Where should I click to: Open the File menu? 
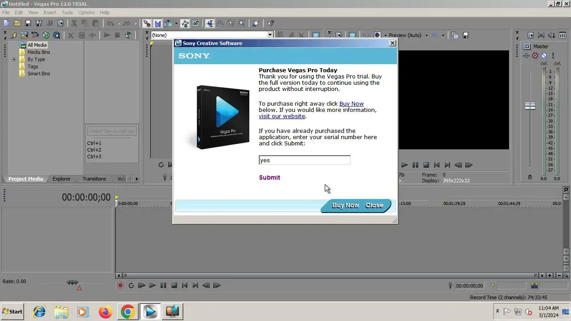coord(6,12)
